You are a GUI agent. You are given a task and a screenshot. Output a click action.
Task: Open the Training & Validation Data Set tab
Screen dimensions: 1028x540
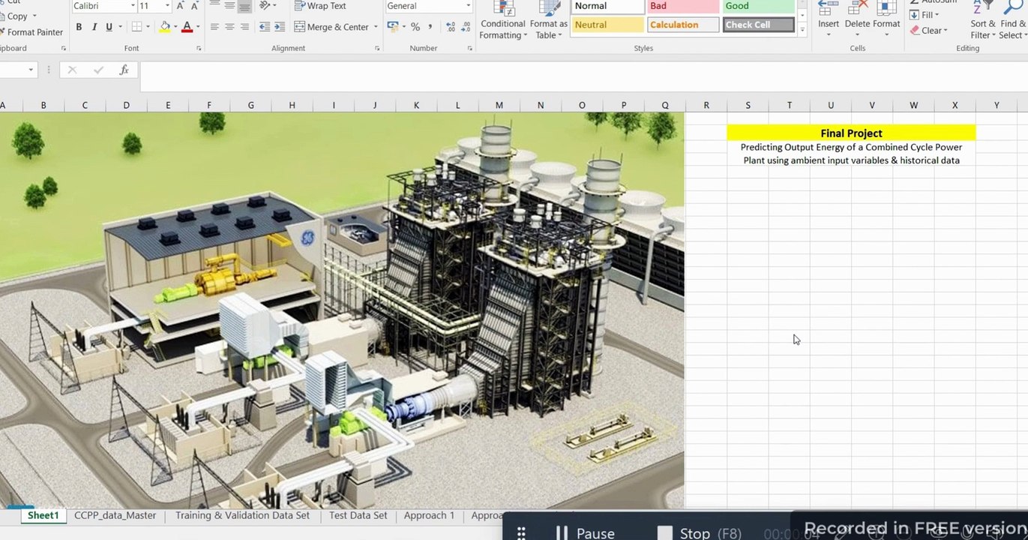(x=242, y=515)
